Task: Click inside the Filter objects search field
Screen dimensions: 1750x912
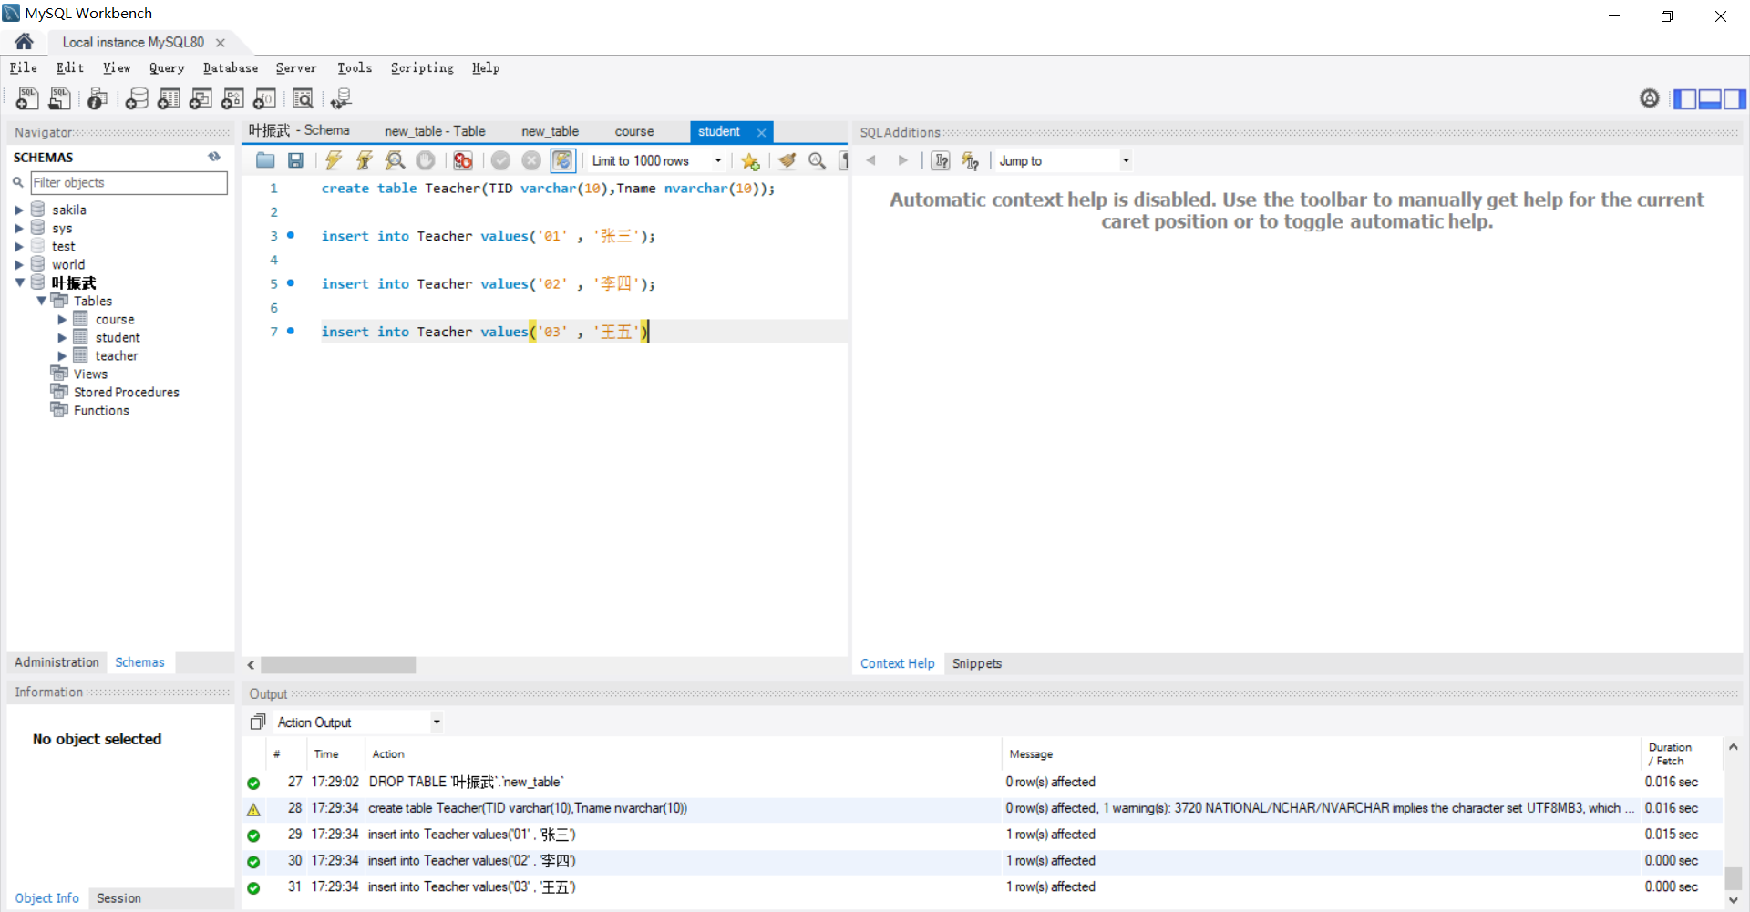Action: pos(128,182)
